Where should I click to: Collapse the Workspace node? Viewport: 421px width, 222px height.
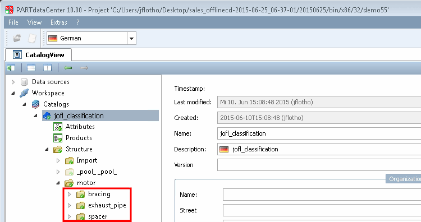[x=13, y=93]
